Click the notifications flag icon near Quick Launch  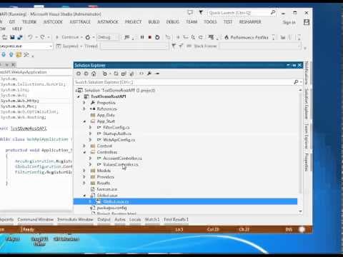coord(201,12)
